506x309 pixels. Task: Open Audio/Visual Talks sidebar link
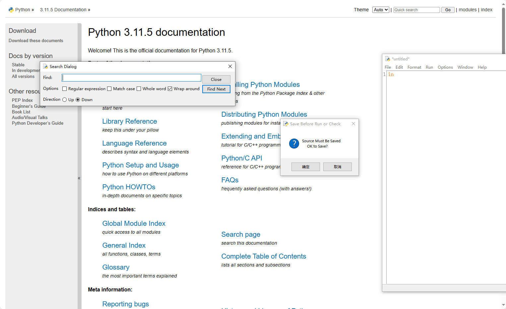click(x=30, y=117)
